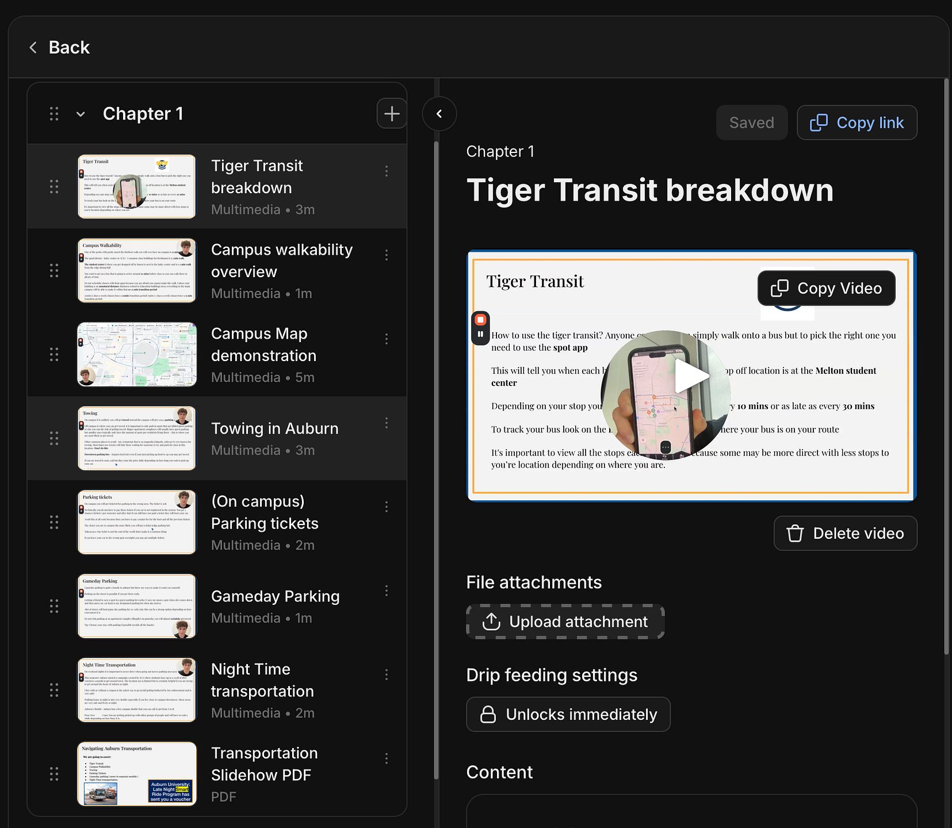Open options menu for Campus Map demonstration
This screenshot has height=828, width=952.
pyautogui.click(x=387, y=339)
